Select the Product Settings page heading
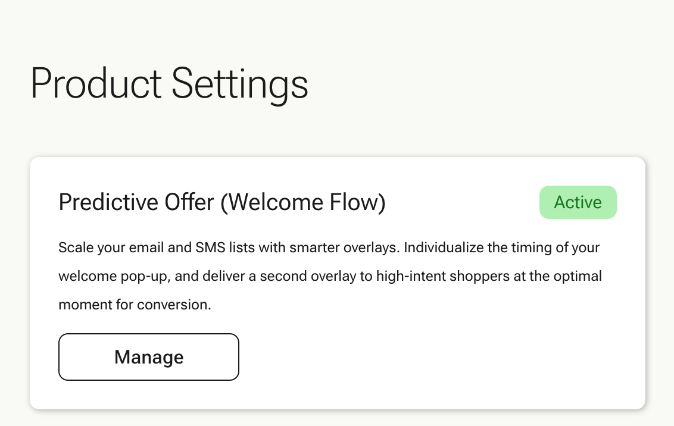The height and width of the screenshot is (426, 674). point(169,83)
